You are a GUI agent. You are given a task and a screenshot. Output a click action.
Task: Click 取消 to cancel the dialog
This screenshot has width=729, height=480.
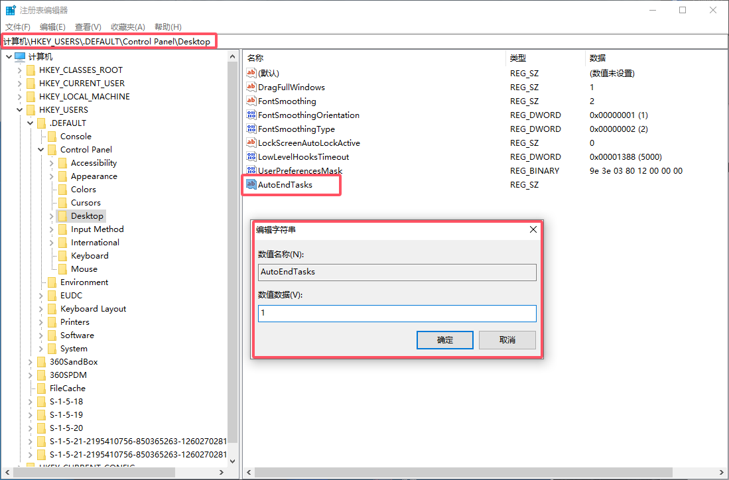(507, 339)
